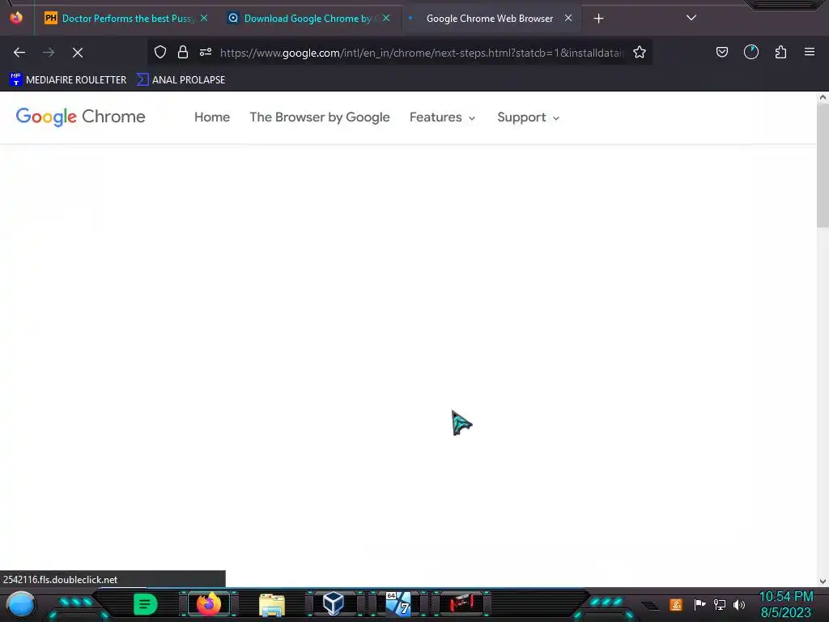Open network status tray icon
The height and width of the screenshot is (622, 829).
coord(720,604)
